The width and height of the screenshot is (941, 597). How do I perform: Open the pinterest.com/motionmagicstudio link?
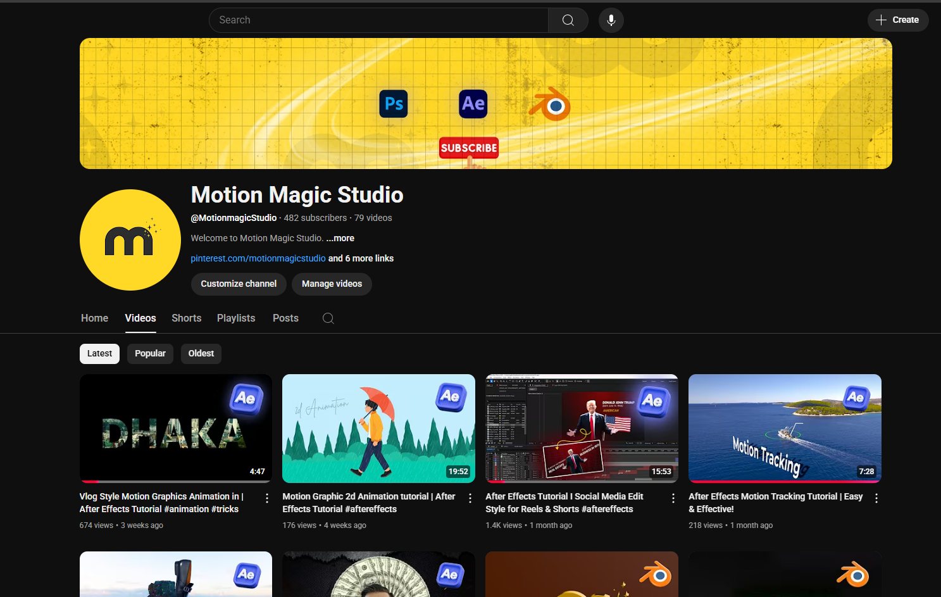258,258
